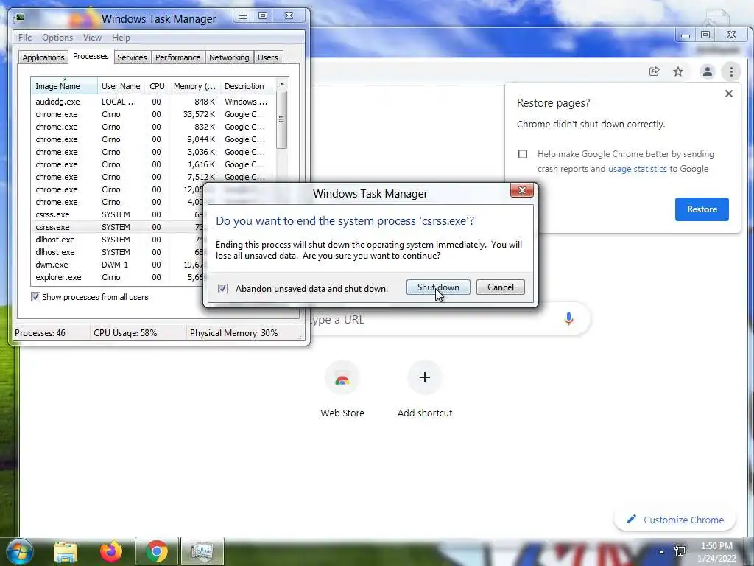
Task: Select the audiodg.exe process row
Action: click(153, 102)
